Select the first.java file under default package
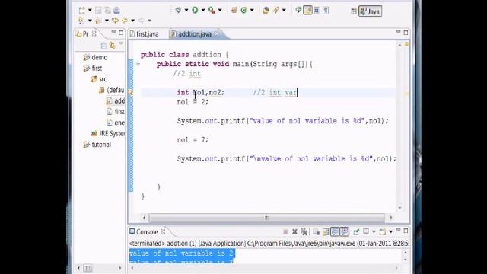 [116, 112]
